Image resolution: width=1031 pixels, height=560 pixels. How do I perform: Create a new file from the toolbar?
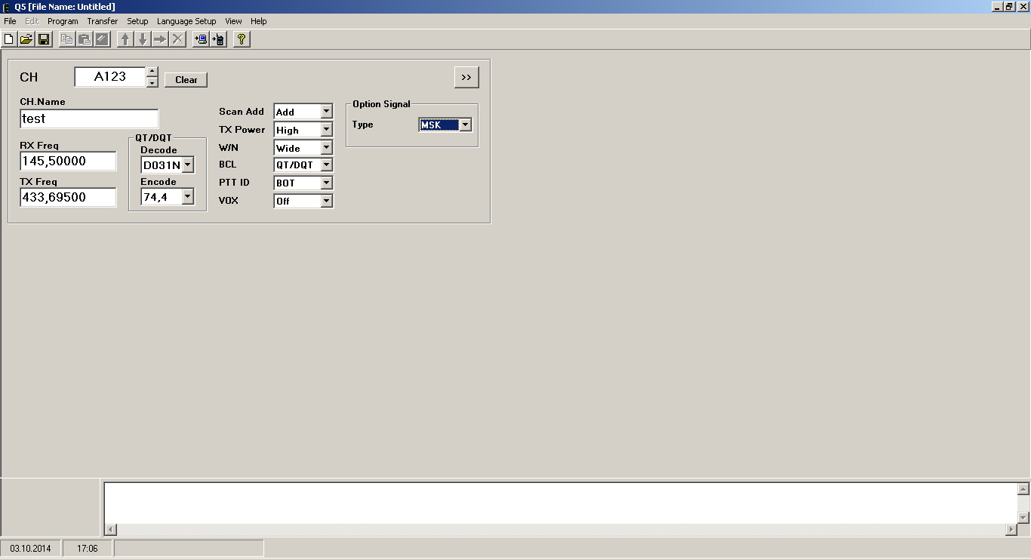click(9, 39)
